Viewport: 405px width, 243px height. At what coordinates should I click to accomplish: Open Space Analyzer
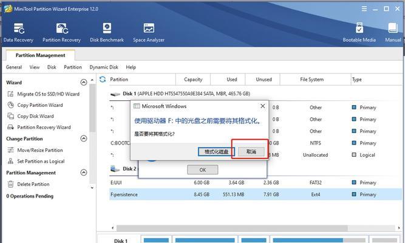point(149,33)
